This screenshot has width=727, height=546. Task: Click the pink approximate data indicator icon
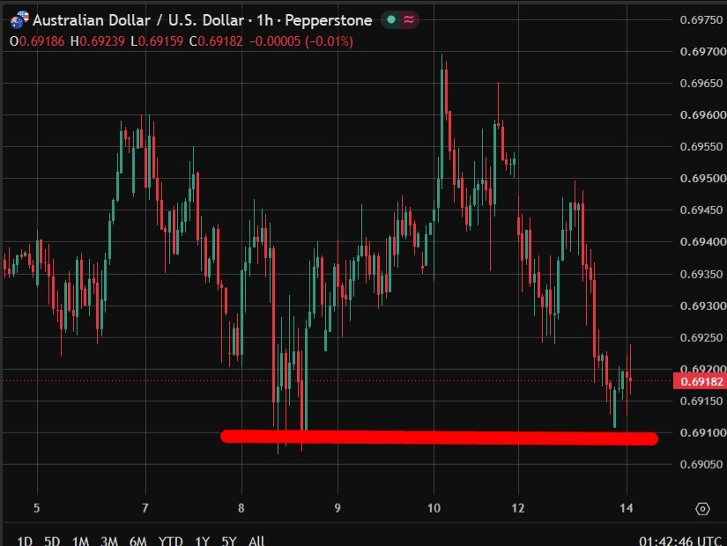click(x=409, y=19)
